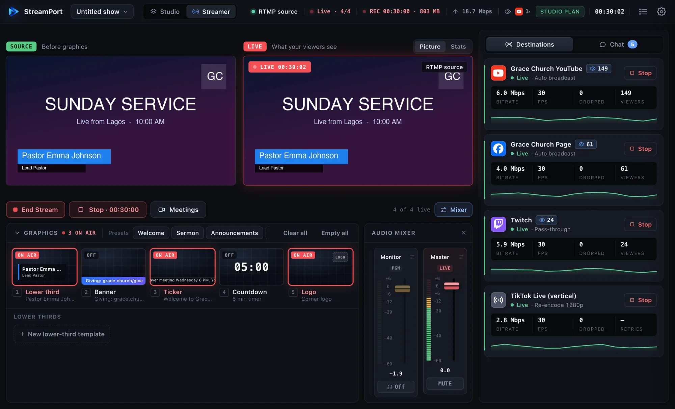Open the Chat tab
The width and height of the screenshot is (675, 409).
618,45
